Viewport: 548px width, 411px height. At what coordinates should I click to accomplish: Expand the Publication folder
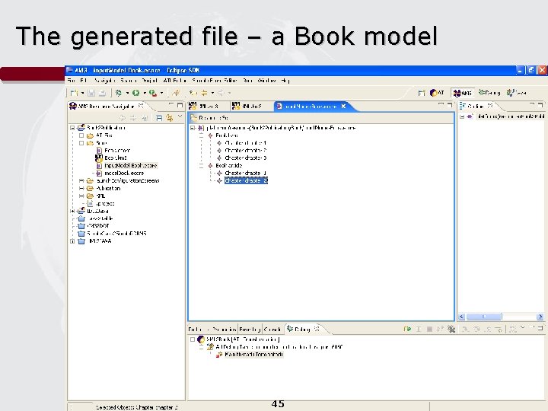81,189
